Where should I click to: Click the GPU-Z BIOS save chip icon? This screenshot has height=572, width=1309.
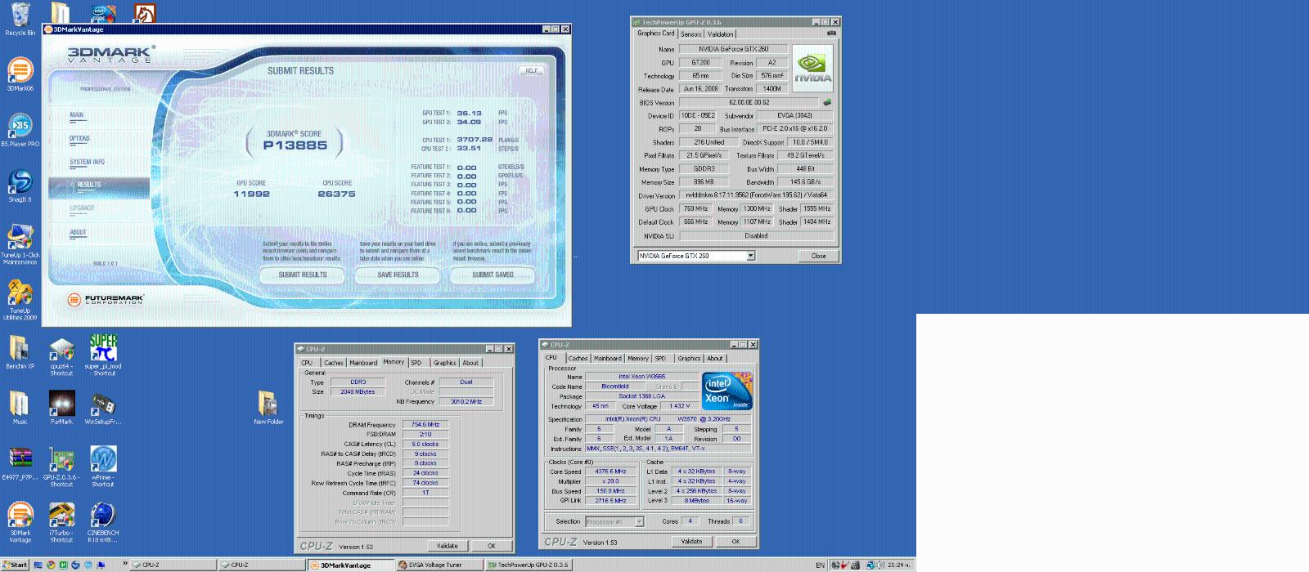pos(826,102)
